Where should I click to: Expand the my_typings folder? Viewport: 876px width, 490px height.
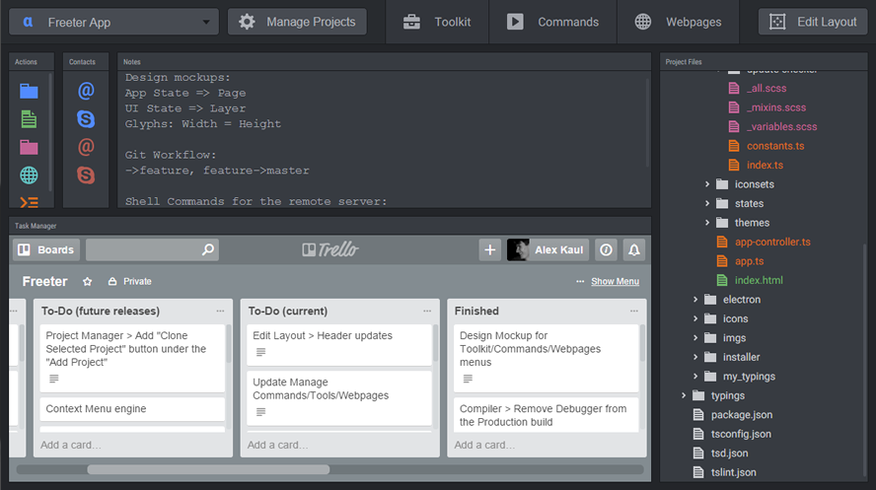tap(695, 377)
